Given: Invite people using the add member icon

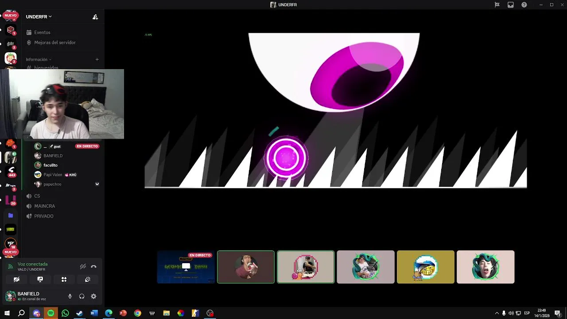Looking at the screenshot, I should [95, 17].
